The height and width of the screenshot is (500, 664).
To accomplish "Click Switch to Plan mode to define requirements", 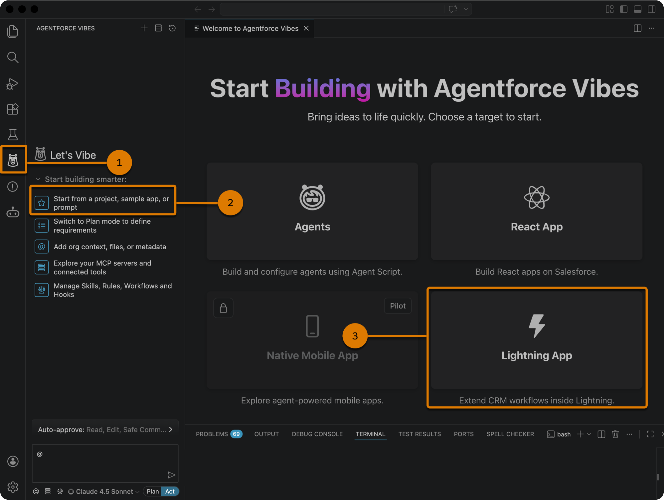I will tap(103, 226).
